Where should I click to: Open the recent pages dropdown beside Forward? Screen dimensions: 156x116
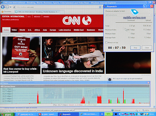tap(11, 7)
